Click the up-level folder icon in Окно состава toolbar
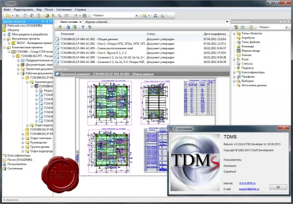293x204 pixels. (x=60, y=27)
